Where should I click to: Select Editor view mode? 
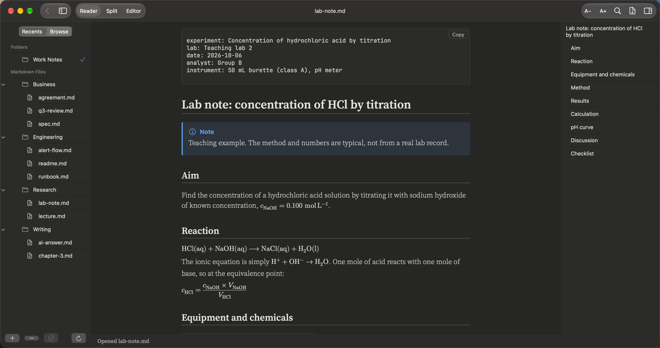134,11
